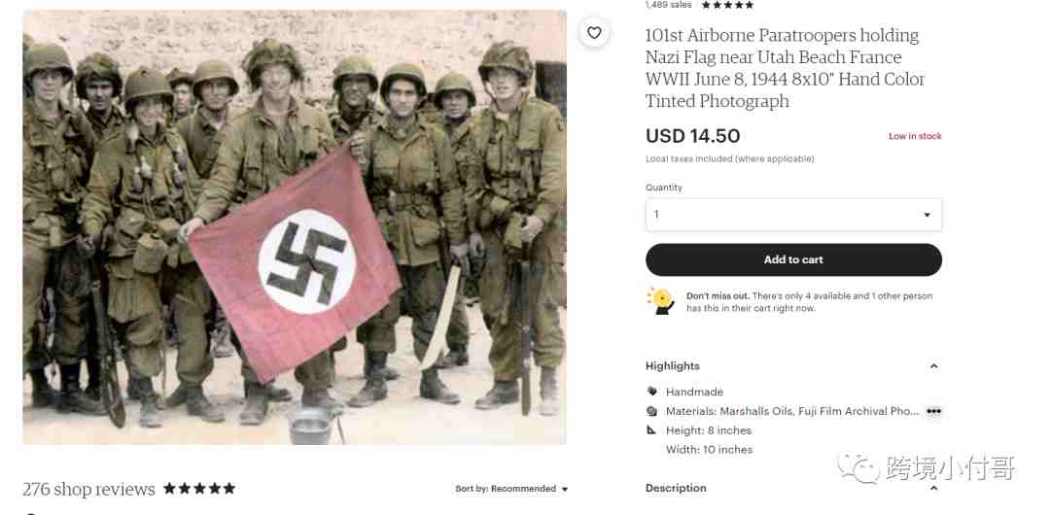Click the Materials highlight icon
This screenshot has height=515, width=1050.
tap(652, 411)
